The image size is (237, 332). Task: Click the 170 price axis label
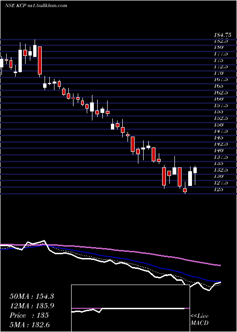tap(219, 73)
